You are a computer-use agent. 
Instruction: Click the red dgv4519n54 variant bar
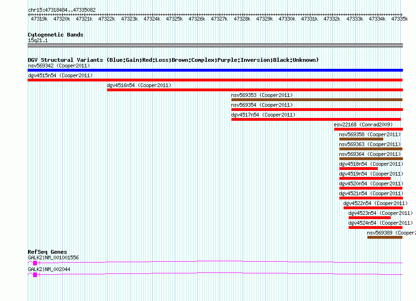pos(365,178)
